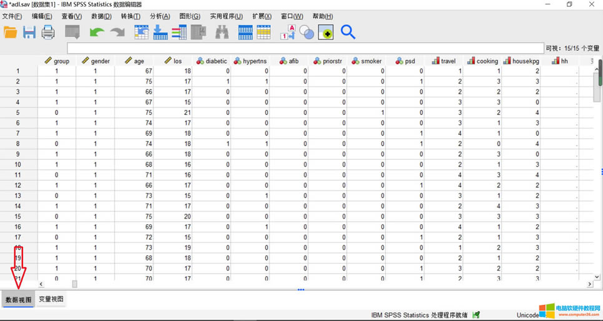Click the horizontal scrollbar thumb

[x=75, y=284]
